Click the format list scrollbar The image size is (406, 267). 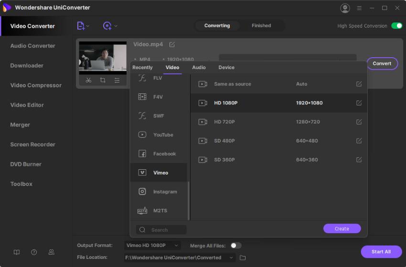tap(189, 201)
